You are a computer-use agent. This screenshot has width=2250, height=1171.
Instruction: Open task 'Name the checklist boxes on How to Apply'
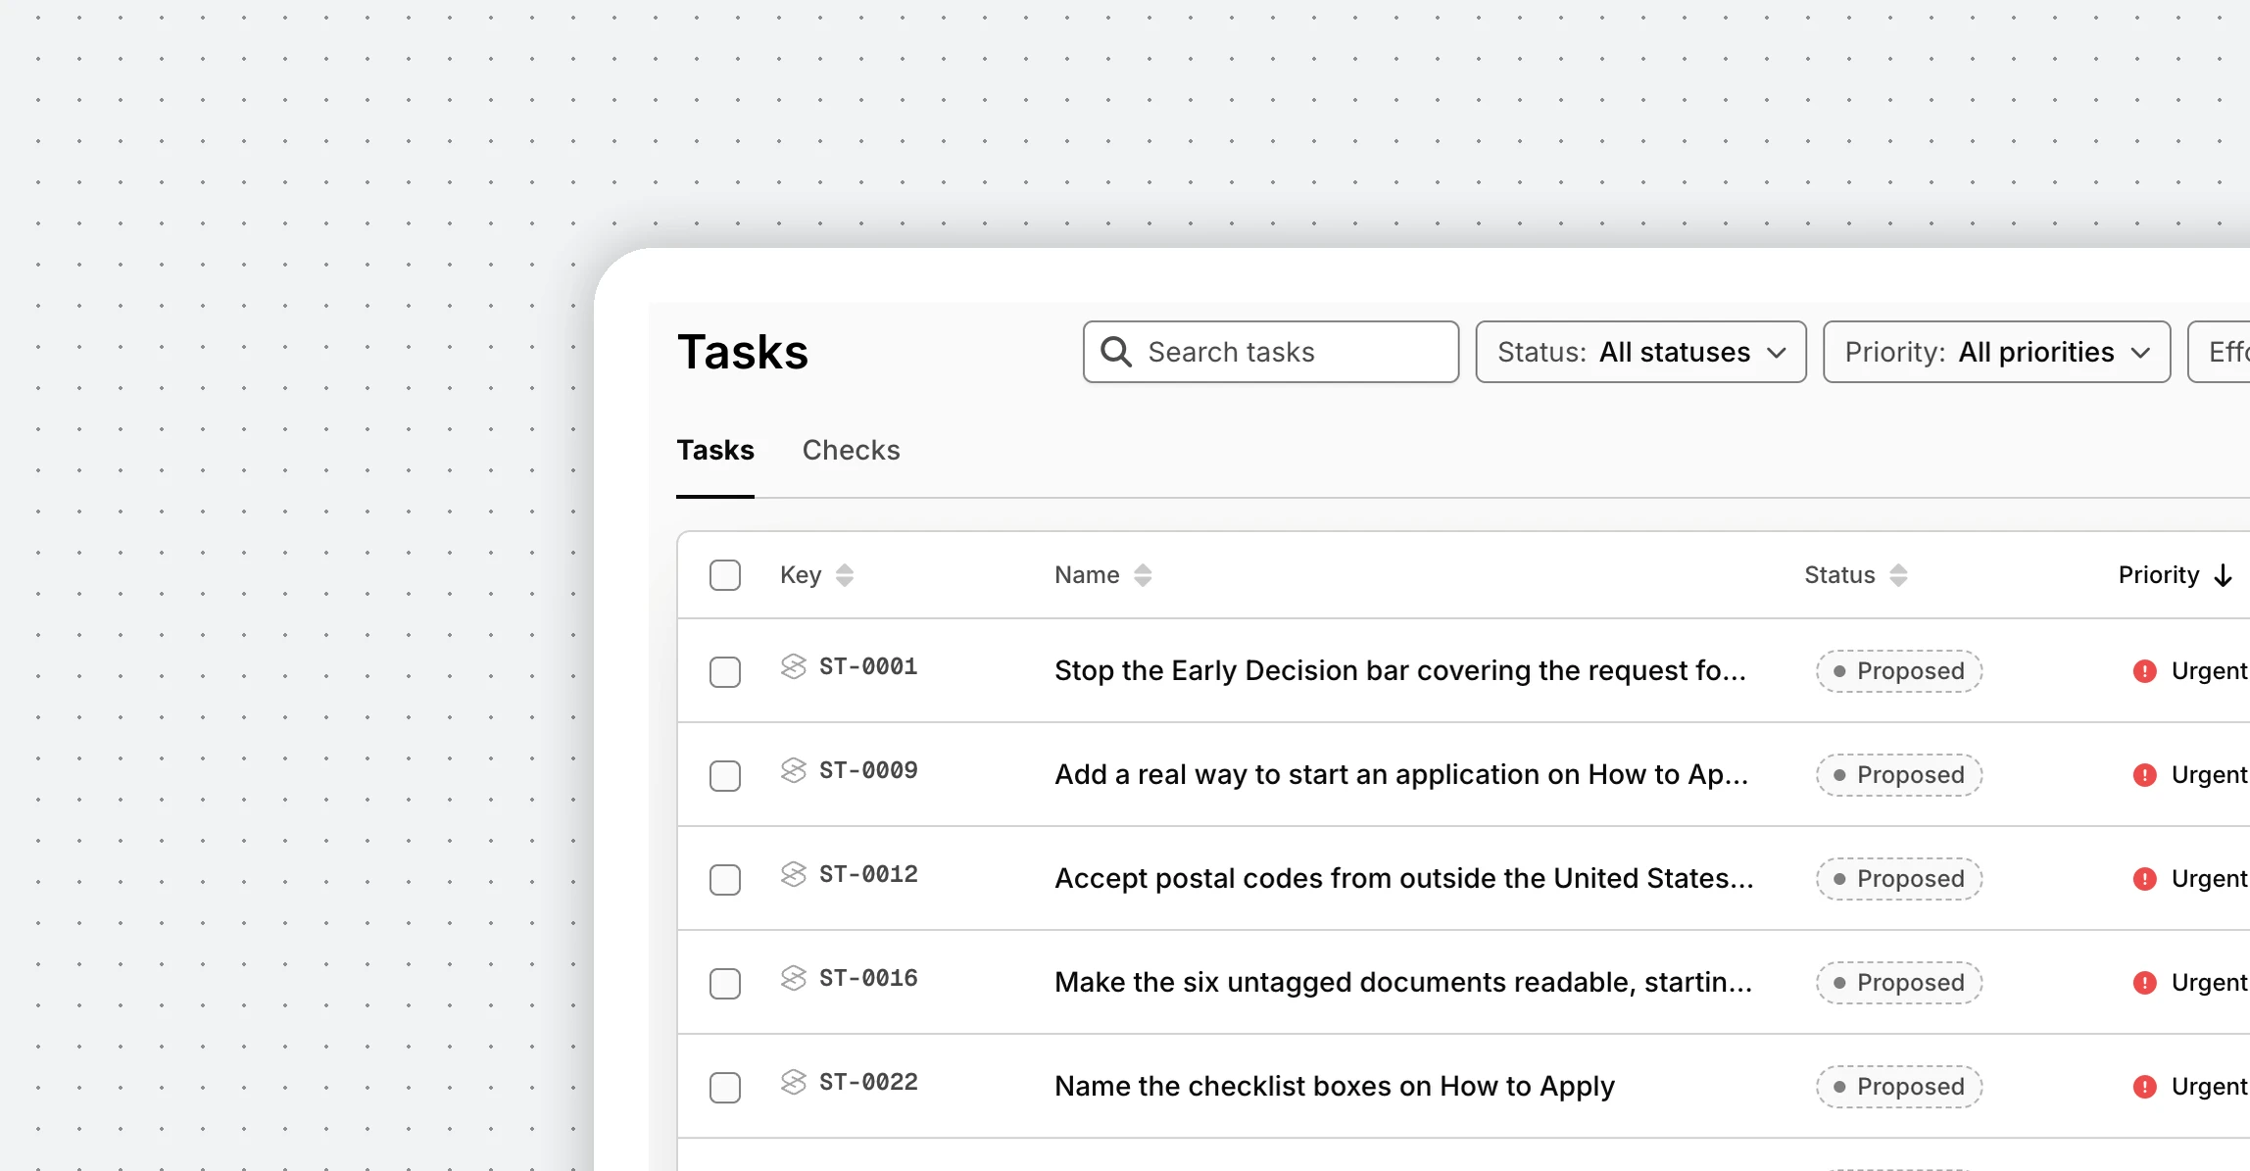(1335, 1087)
